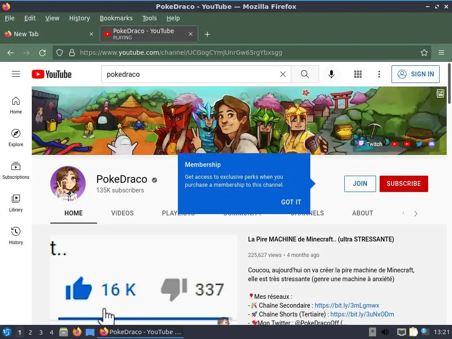Go back with the Firefox back arrow
Viewport: 452px width, 339px height.
tap(11, 53)
